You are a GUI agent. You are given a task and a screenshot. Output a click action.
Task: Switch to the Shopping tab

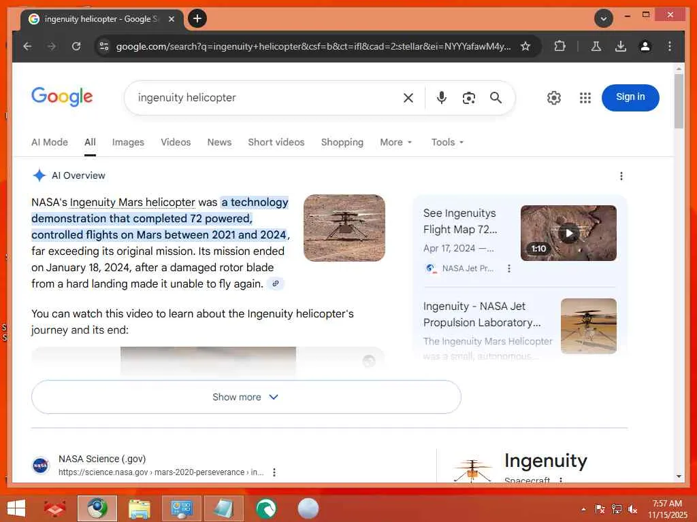click(x=342, y=142)
